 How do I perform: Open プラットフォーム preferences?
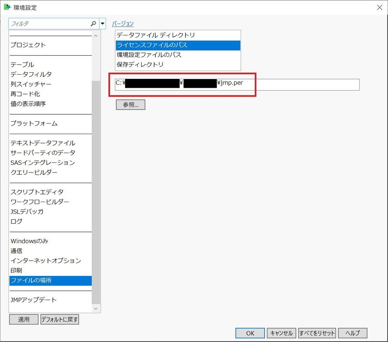[x=50, y=123]
